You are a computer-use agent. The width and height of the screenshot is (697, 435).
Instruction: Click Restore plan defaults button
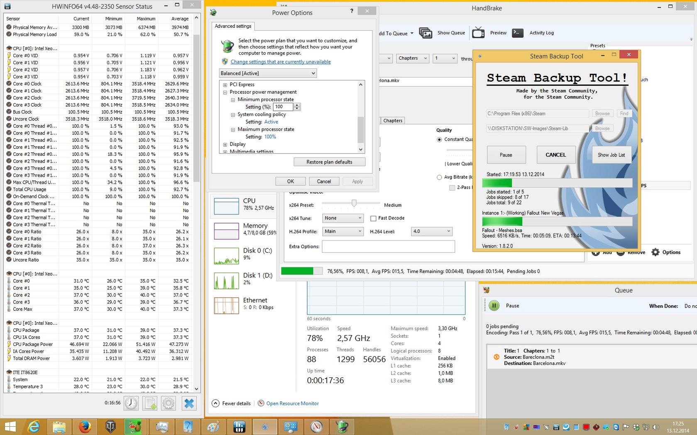click(x=329, y=162)
